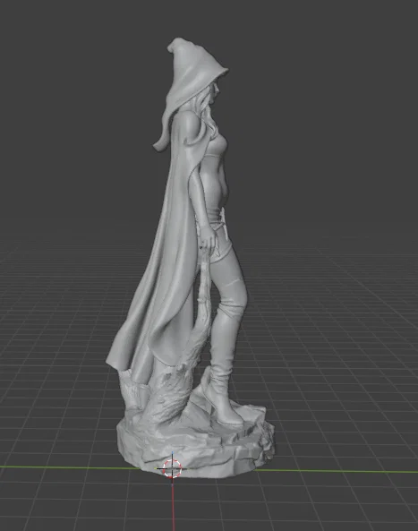
Task: Select the hooded figure statue model
Action: [x=190, y=257]
